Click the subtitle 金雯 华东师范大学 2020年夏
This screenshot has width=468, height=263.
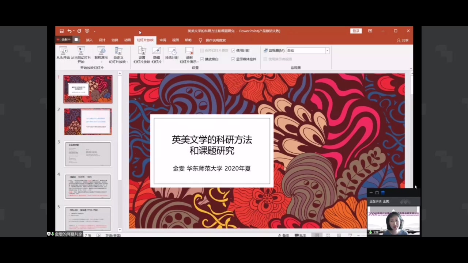pos(212,168)
